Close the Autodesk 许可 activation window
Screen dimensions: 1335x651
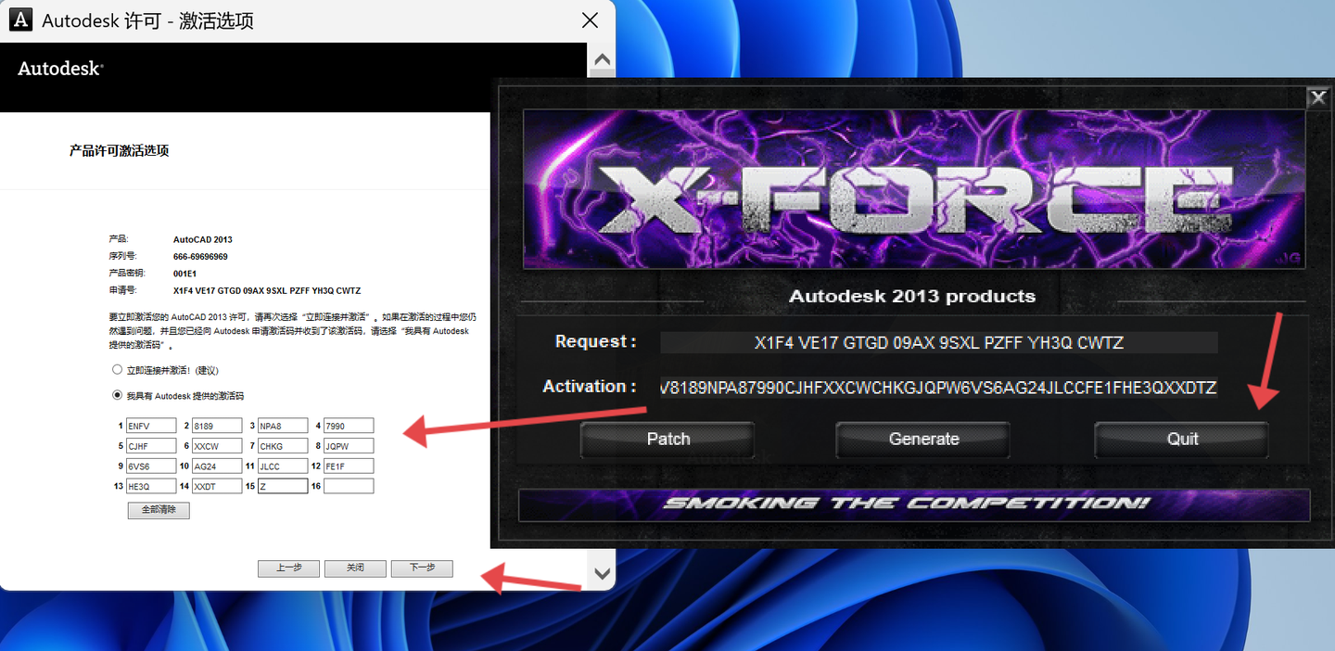pyautogui.click(x=590, y=20)
